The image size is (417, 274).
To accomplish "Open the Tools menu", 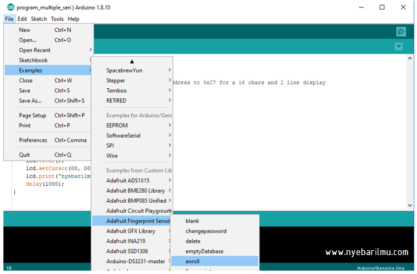I will 57,19.
